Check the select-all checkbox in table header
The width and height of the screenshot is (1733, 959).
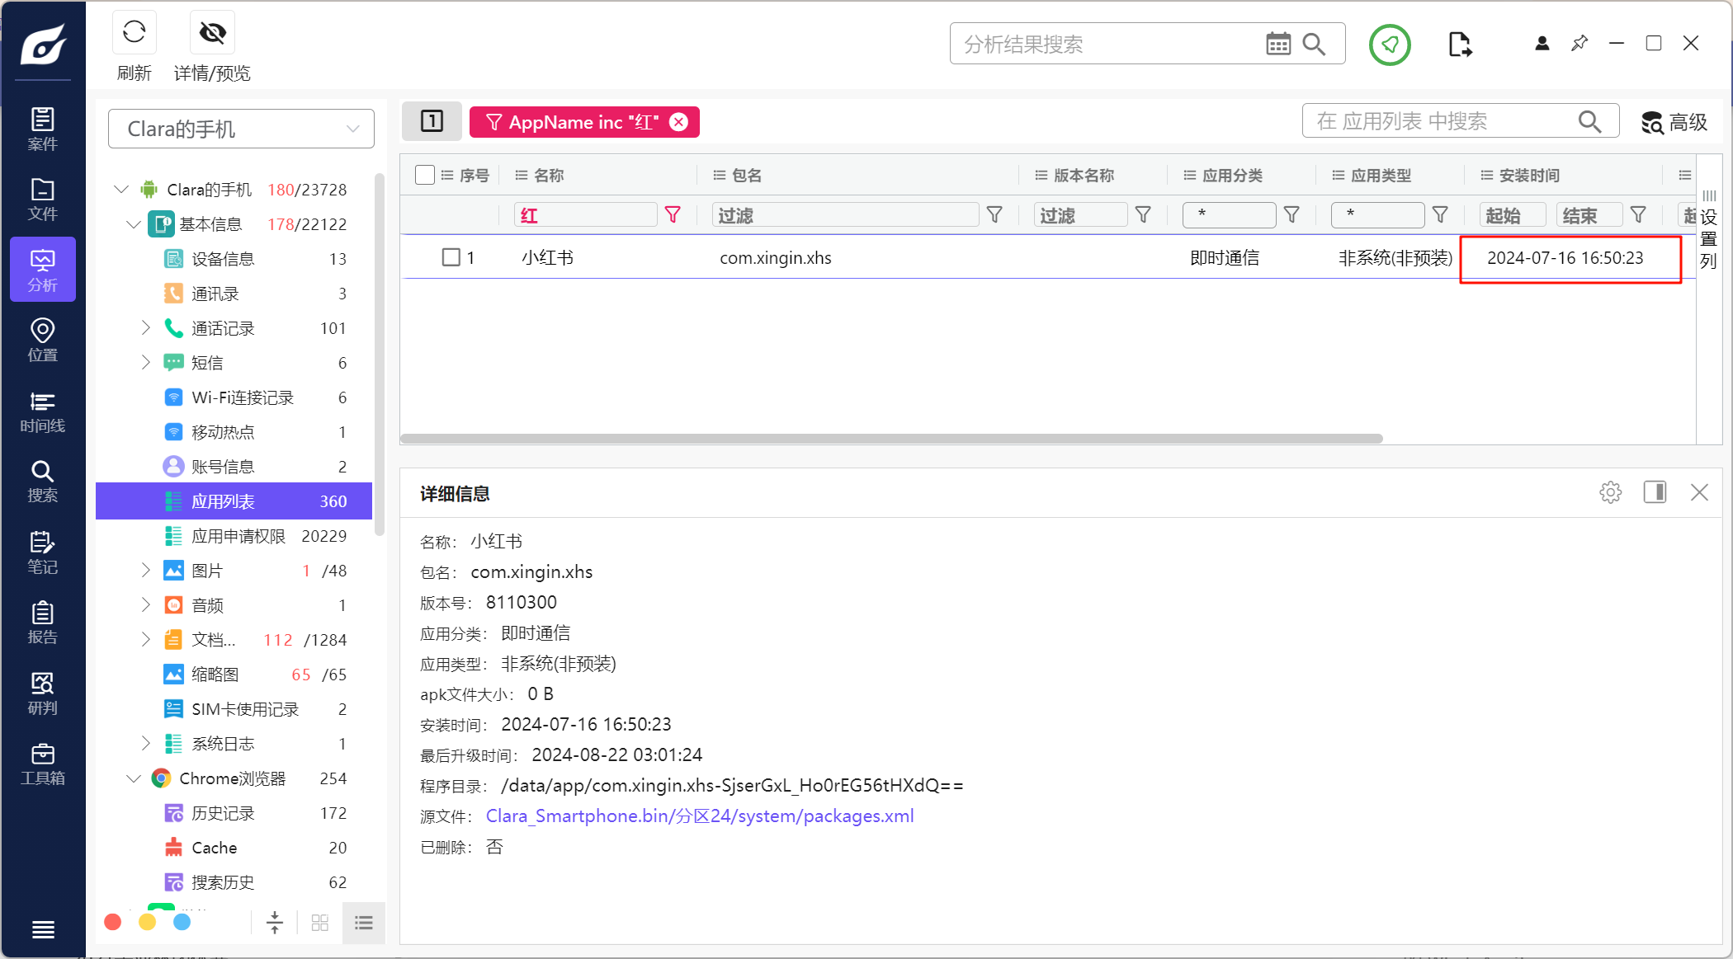point(425,175)
